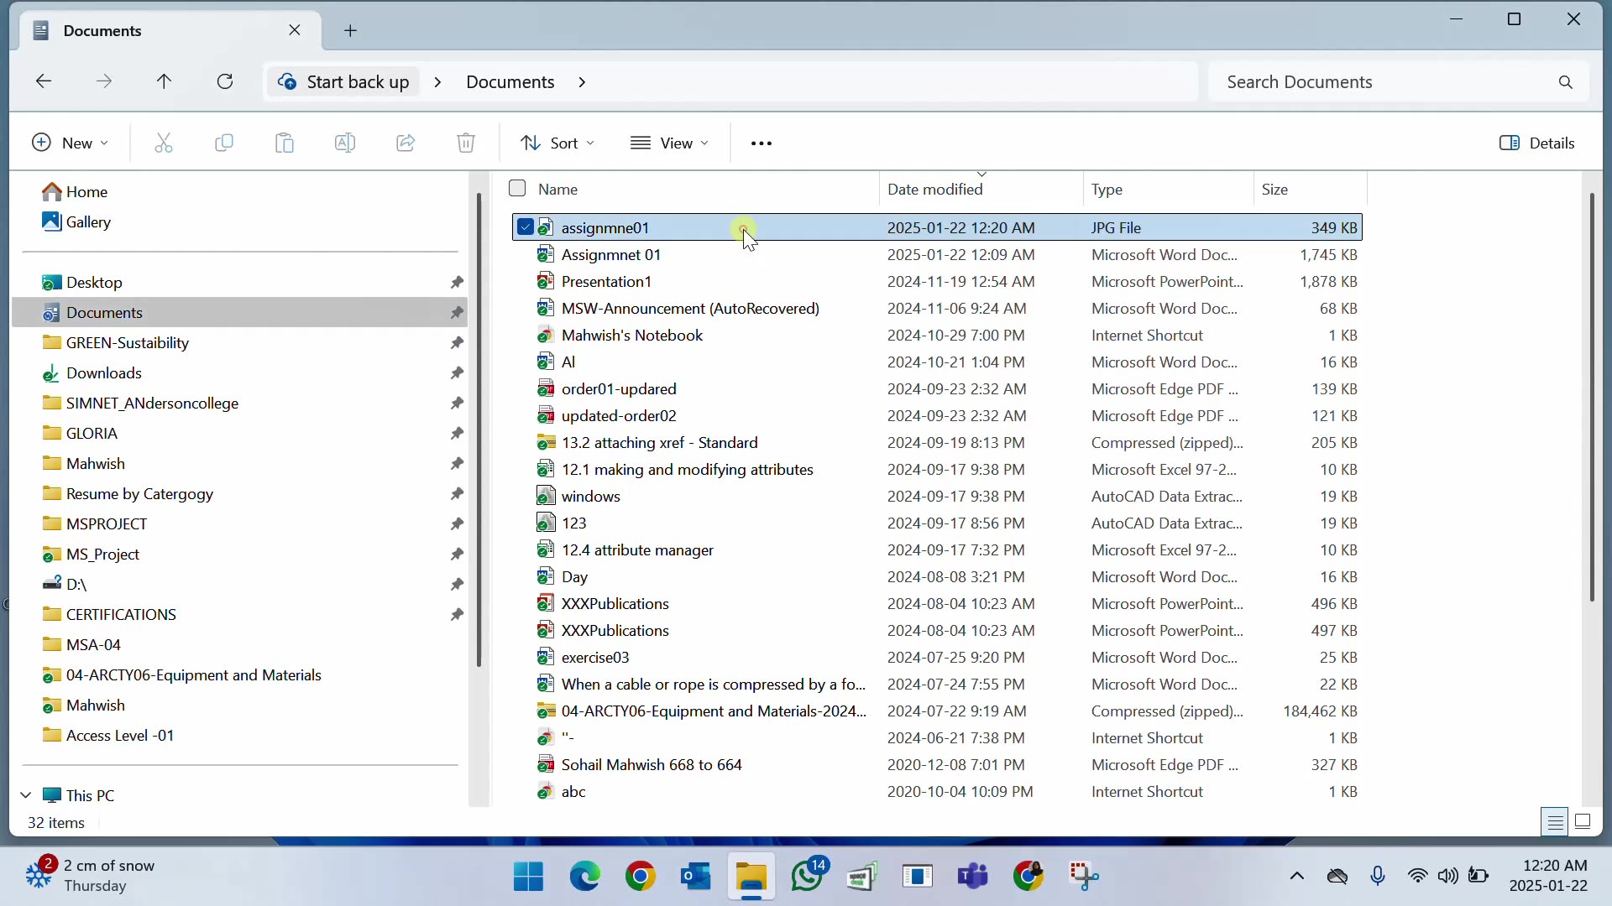Go up one folder level arrow
The image size is (1612, 906).
[165, 82]
